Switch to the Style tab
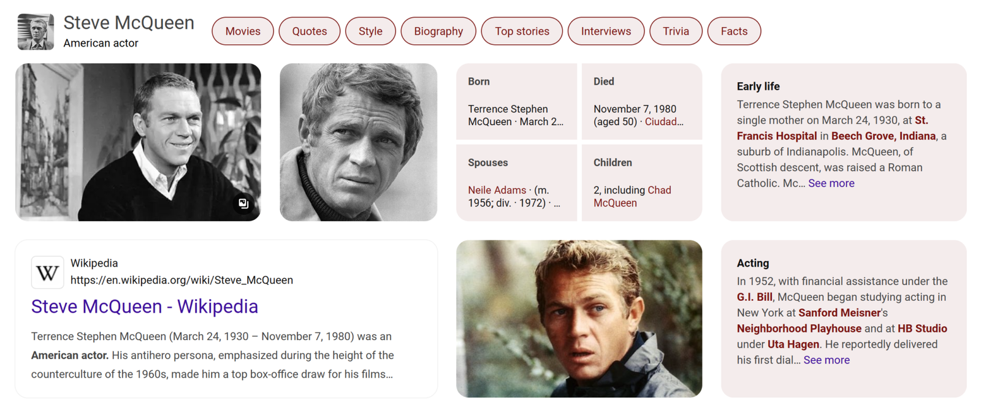Screen dimensions: 981x407 pos(370,31)
